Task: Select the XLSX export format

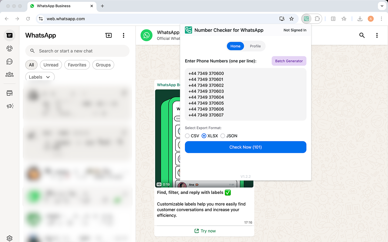Action: (x=204, y=136)
